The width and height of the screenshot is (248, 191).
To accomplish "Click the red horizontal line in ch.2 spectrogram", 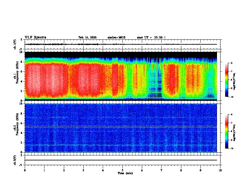I will pyautogui.click(x=121, y=127).
